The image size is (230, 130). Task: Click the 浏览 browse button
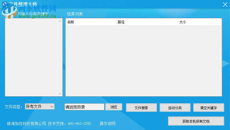(114, 107)
